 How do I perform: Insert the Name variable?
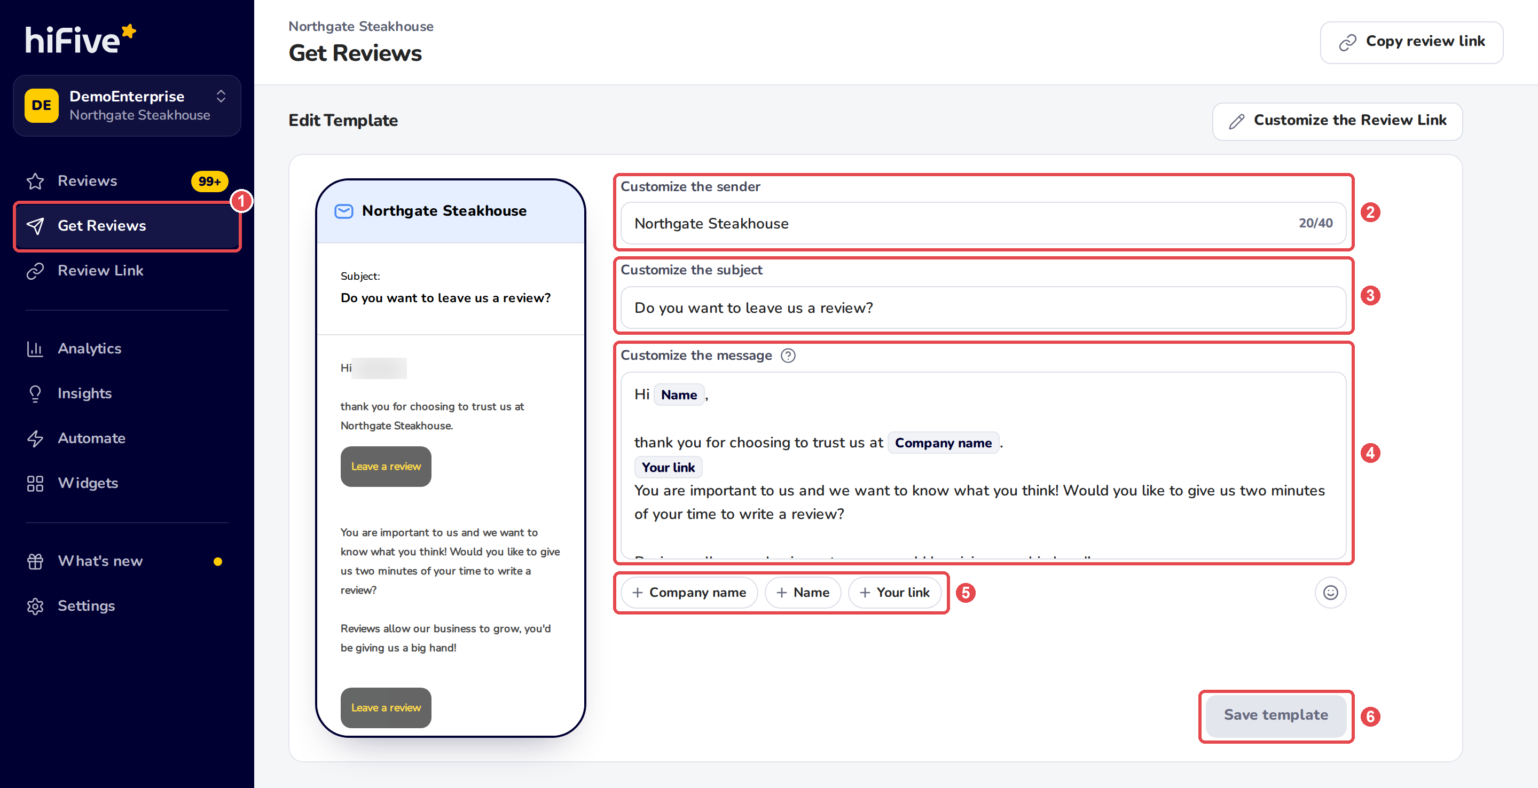[803, 593]
